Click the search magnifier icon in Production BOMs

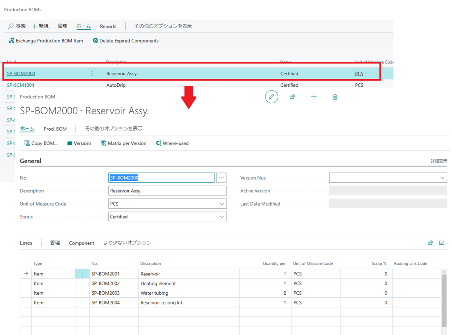pyautogui.click(x=11, y=26)
